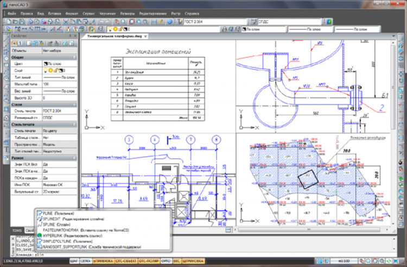The width and height of the screenshot is (407, 267).
Task: Click the pin icon on Свойства panel
Action: (70, 36)
